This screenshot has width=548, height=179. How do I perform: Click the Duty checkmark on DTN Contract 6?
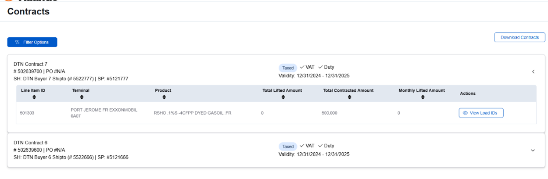[320, 146]
